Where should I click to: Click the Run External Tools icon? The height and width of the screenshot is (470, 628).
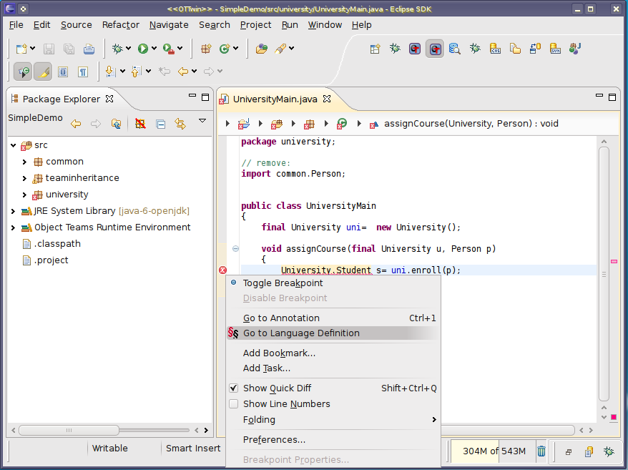(x=169, y=49)
